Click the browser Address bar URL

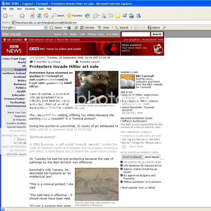(x=46, y=23)
